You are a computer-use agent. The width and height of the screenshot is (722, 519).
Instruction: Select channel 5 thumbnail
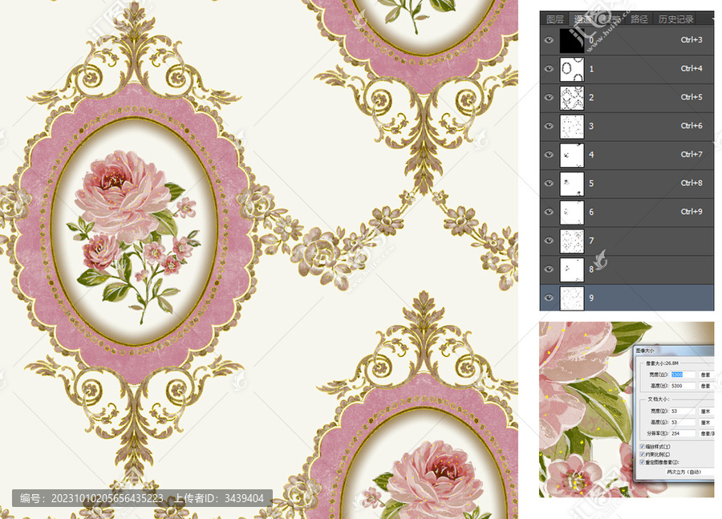point(572,183)
